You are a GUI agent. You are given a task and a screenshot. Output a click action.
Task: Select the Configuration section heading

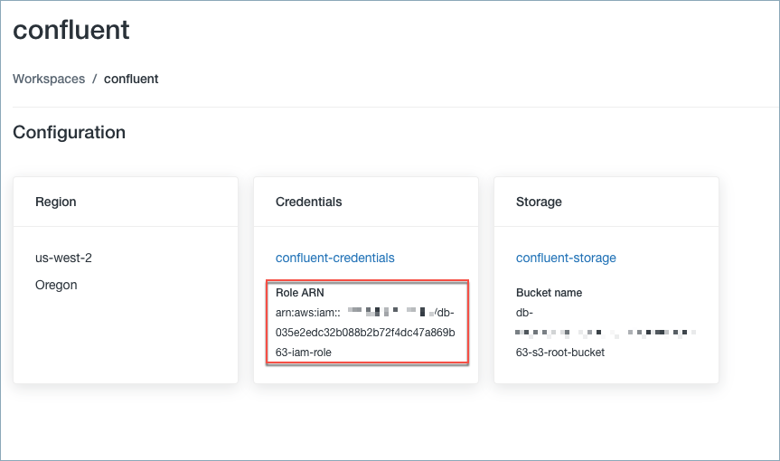point(69,133)
